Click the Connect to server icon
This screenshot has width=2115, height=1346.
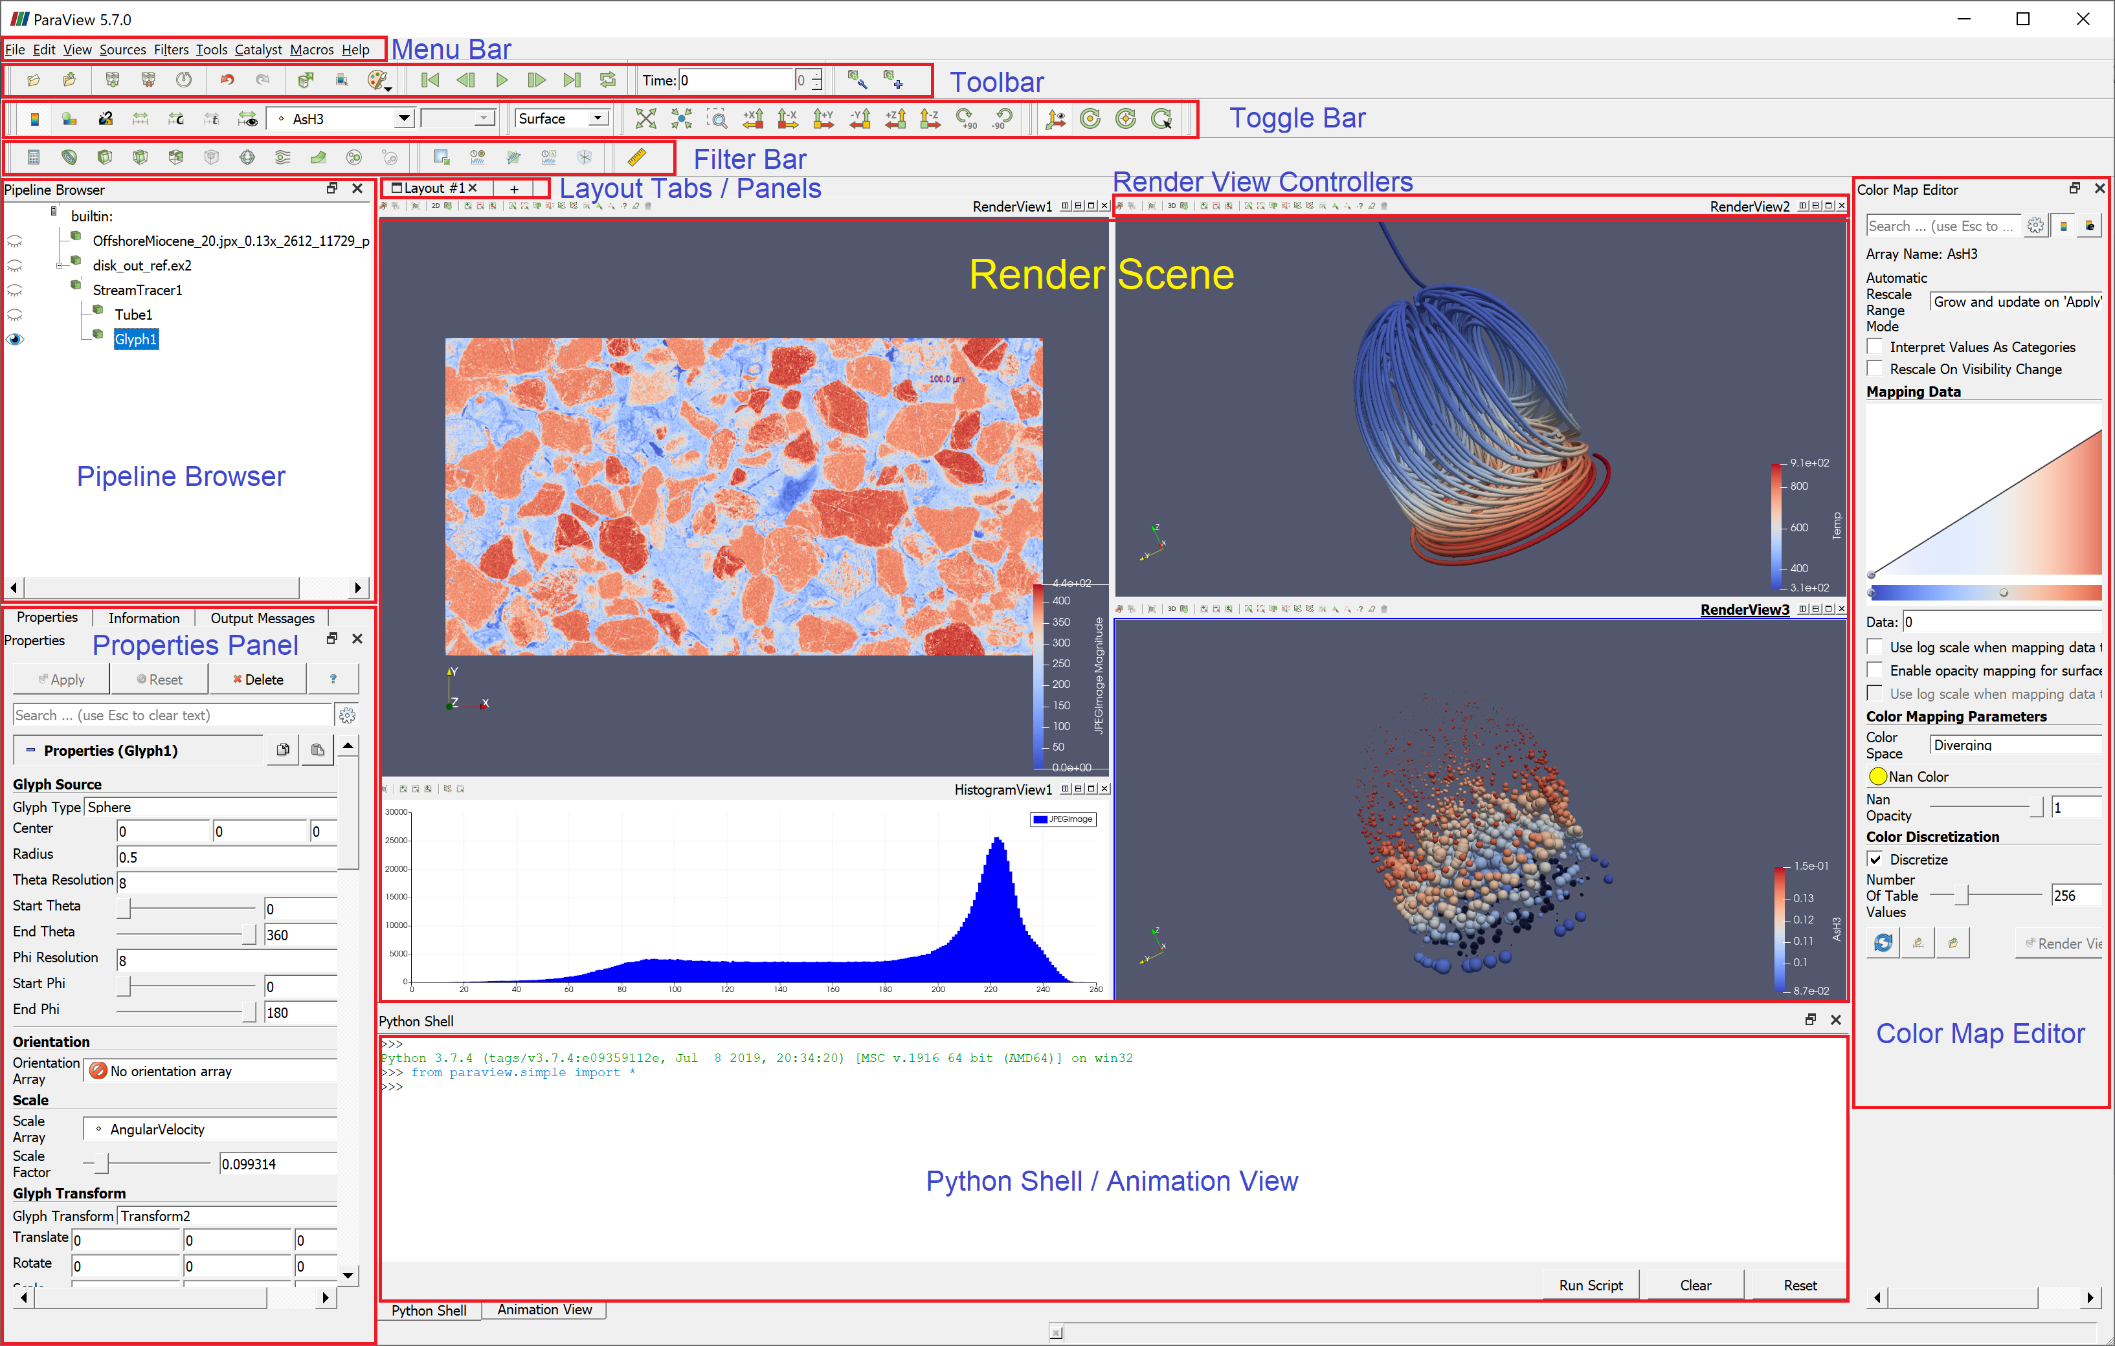coord(113,80)
